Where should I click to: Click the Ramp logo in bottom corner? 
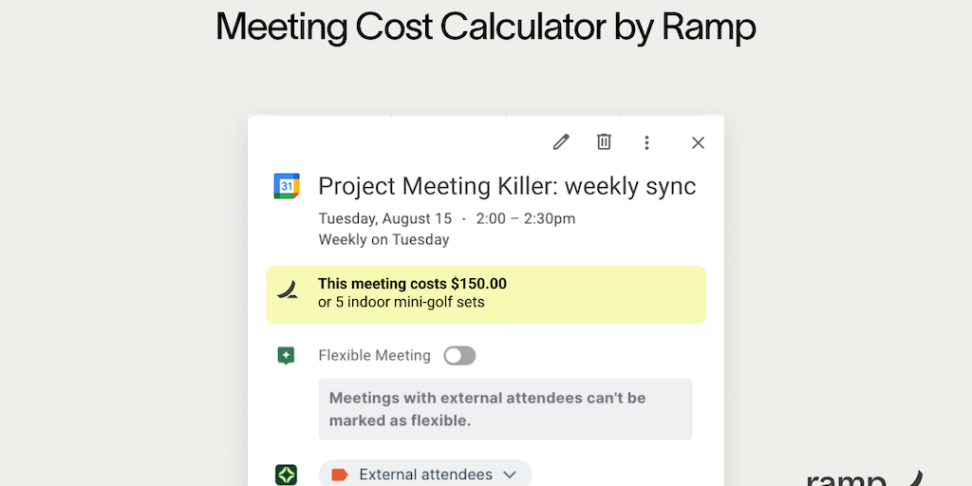pos(864,477)
